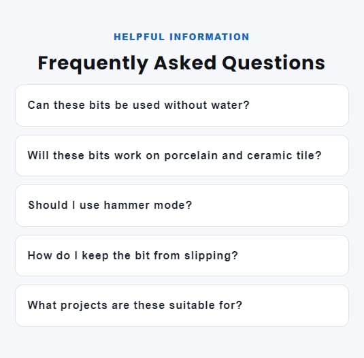
Task: Expand 'How do I keep the bit from slipping?'
Action: tap(182, 256)
